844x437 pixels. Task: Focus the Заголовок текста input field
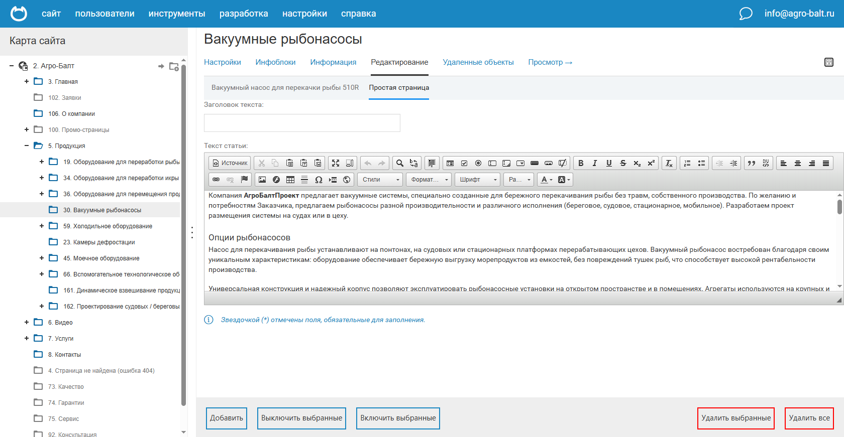[302, 123]
